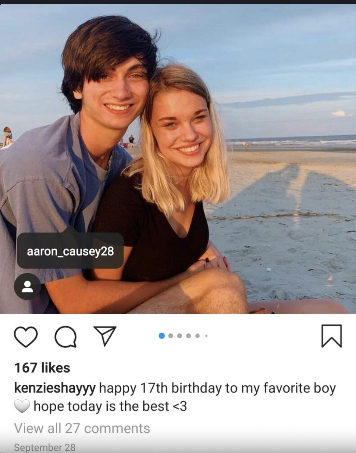Tap the beach couple photo

pyautogui.click(x=178, y=159)
